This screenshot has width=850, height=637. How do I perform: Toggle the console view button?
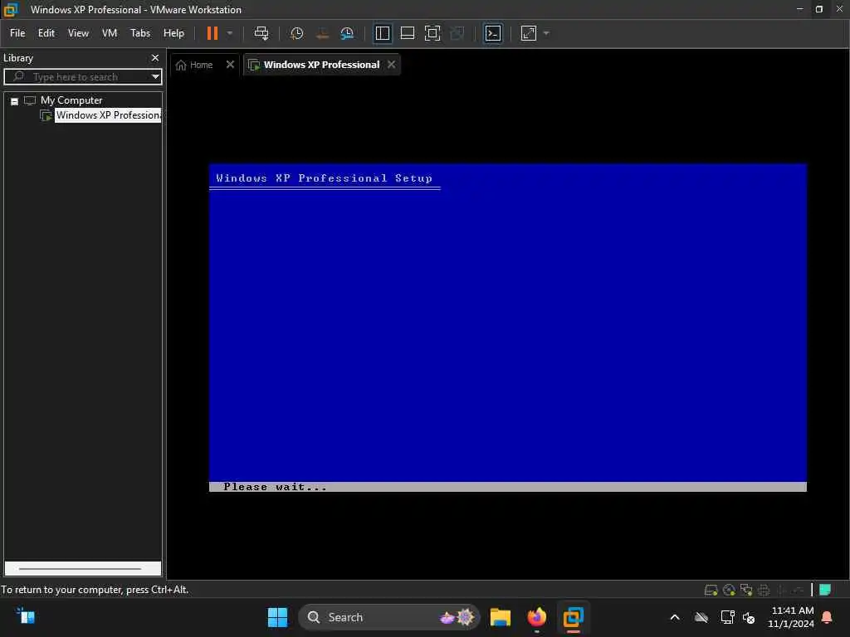click(493, 33)
